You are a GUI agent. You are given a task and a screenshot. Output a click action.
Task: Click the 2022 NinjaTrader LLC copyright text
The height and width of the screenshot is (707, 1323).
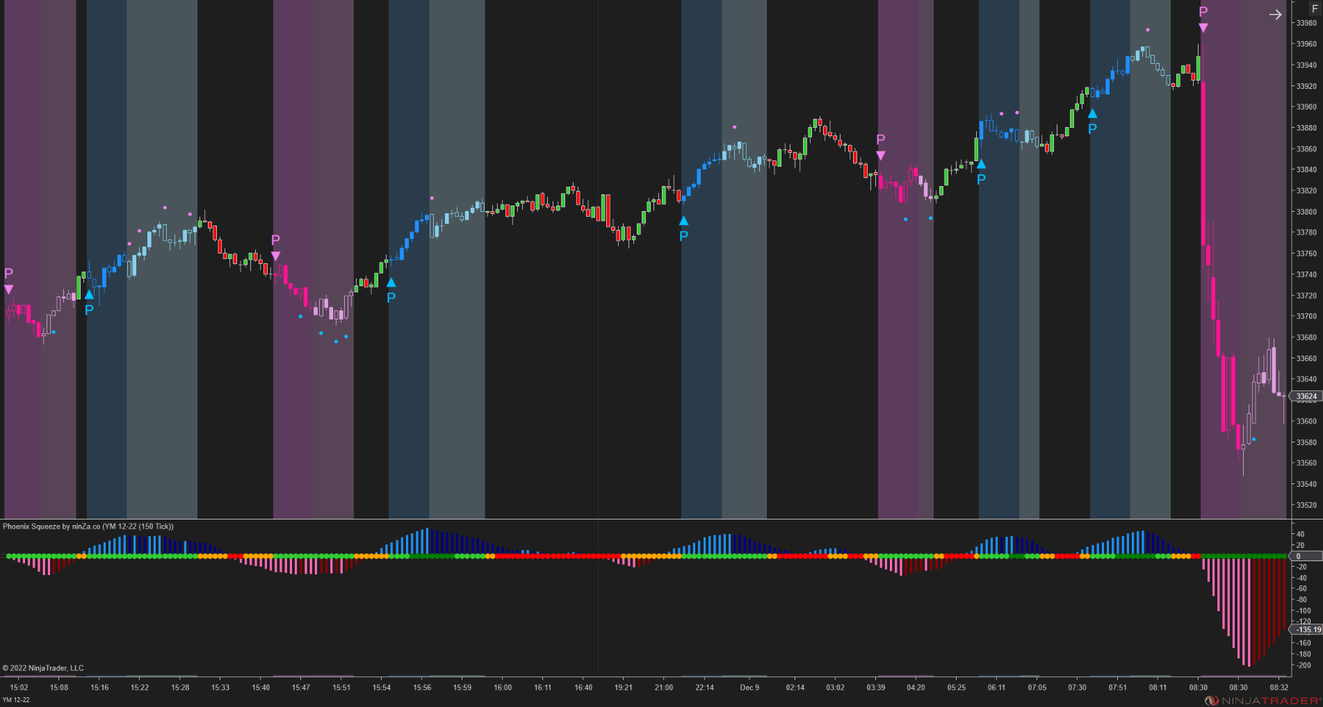pos(43,667)
